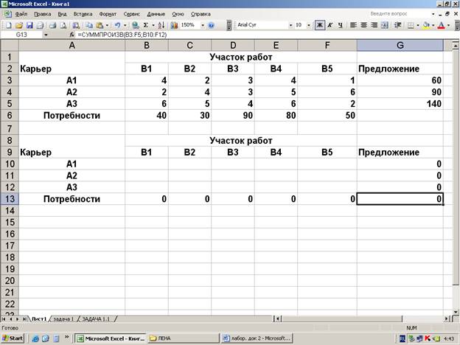Screen dimensions: 460x345
Task: Open the Name Box dropdown next to G13
Action: (46, 35)
